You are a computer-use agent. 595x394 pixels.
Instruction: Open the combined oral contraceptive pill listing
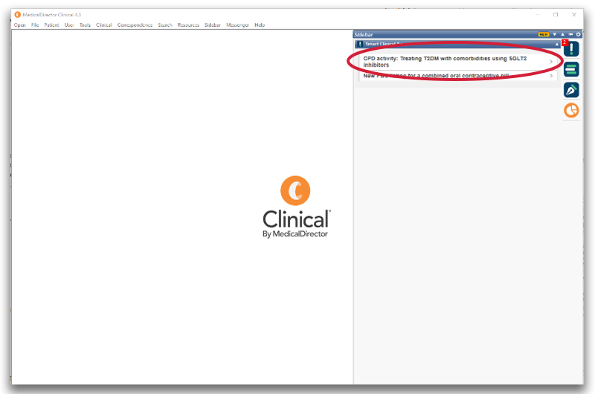click(x=457, y=76)
